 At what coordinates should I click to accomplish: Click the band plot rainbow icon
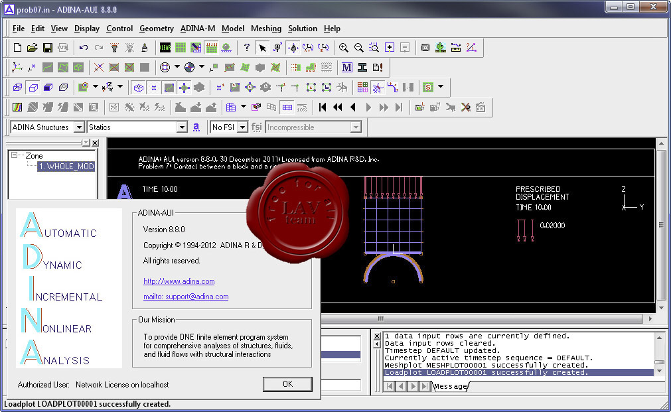click(17, 107)
